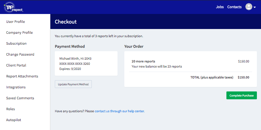The height and width of the screenshot is (130, 261).
Task: Select Company Profile in sidebar
Action: pos(20,33)
